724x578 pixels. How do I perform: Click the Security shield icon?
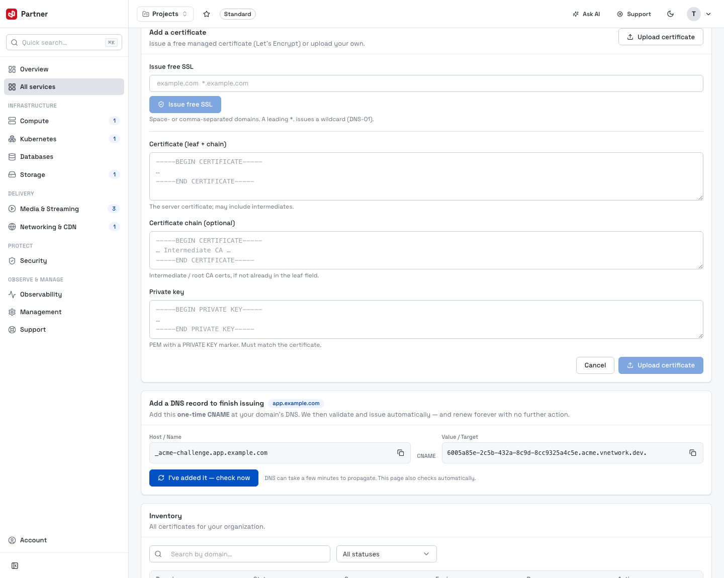click(12, 261)
